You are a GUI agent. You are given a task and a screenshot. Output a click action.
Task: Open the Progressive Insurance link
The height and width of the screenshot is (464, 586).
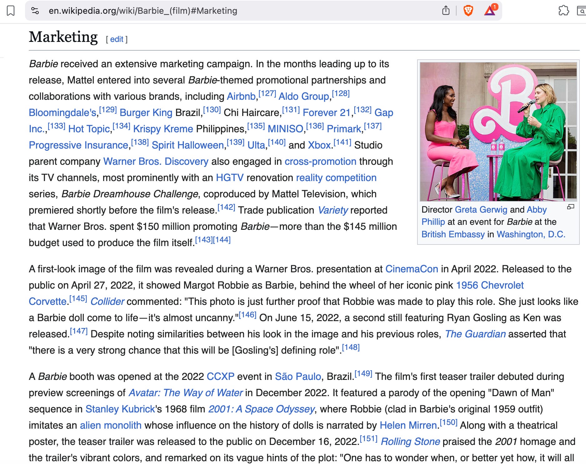pyautogui.click(x=78, y=145)
